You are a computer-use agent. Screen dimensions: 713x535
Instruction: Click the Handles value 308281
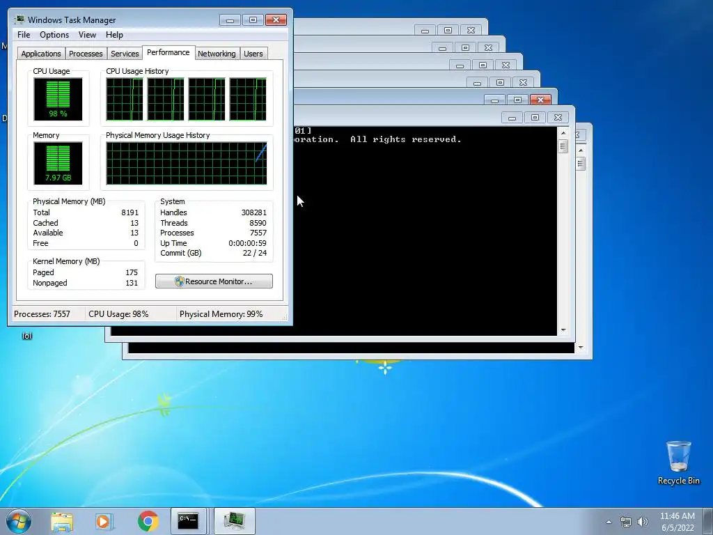point(253,212)
